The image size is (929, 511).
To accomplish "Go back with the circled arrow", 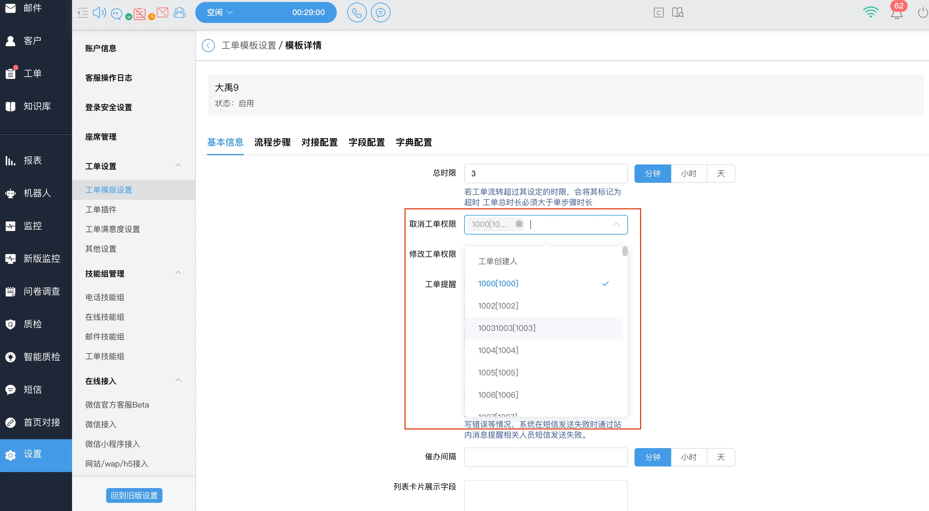I will point(208,46).
